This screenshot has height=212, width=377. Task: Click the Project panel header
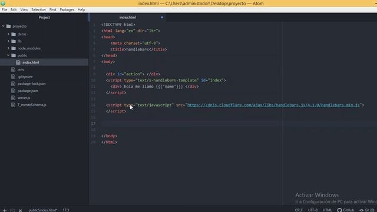click(x=44, y=17)
